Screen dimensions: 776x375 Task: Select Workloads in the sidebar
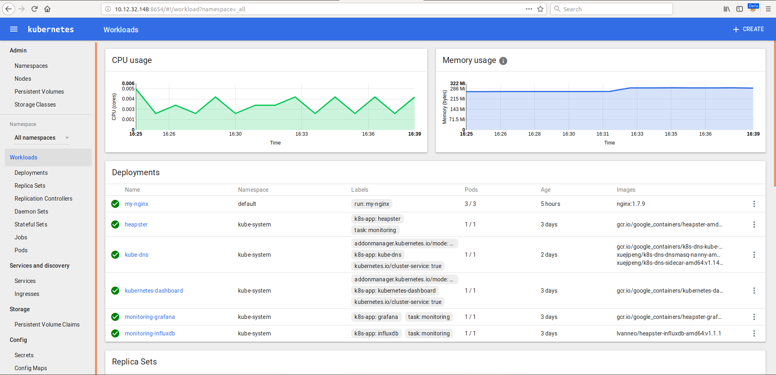[x=48, y=157]
